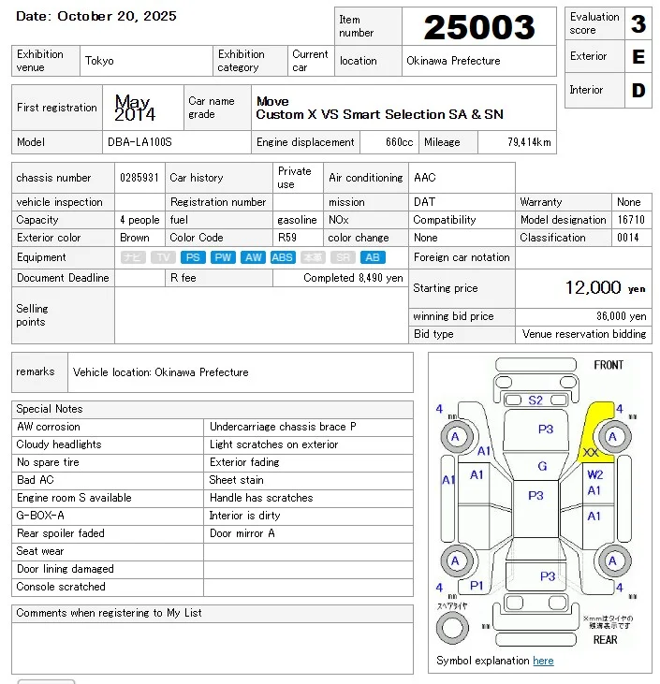Click the PW equipment badge
Screen dimensions: 660x684
pos(223,257)
